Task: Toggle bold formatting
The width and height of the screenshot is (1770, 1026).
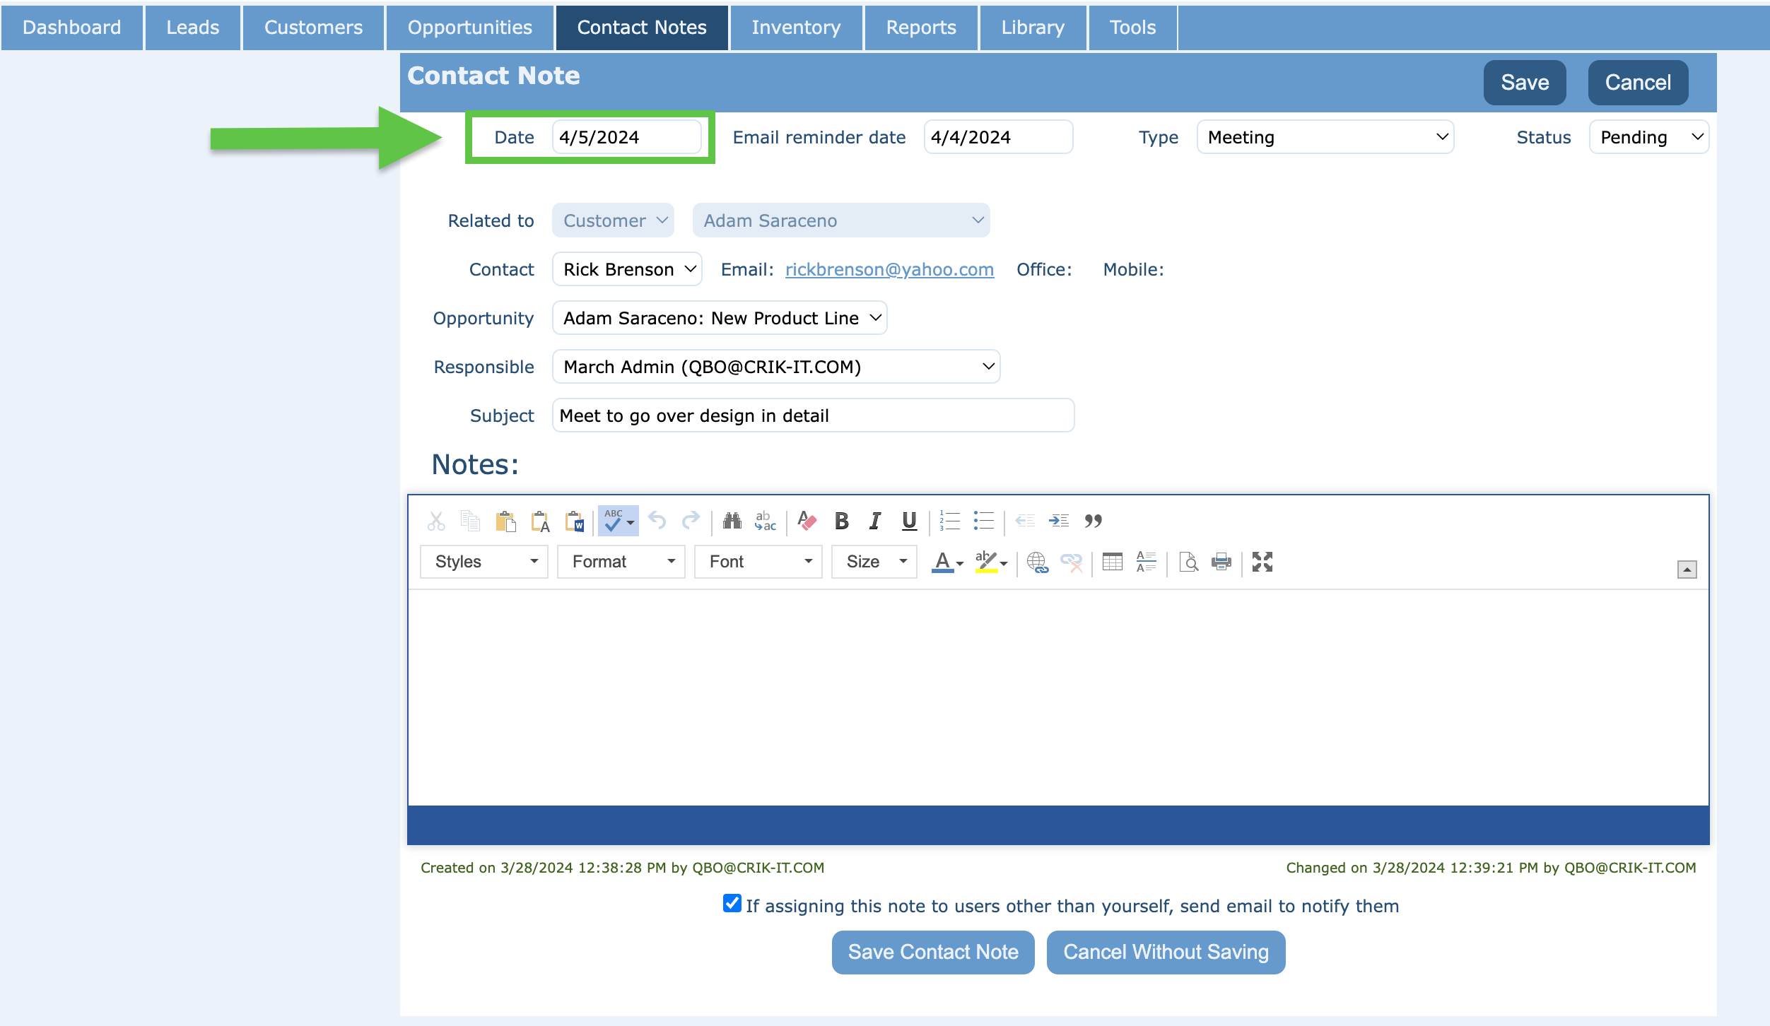Action: click(841, 521)
